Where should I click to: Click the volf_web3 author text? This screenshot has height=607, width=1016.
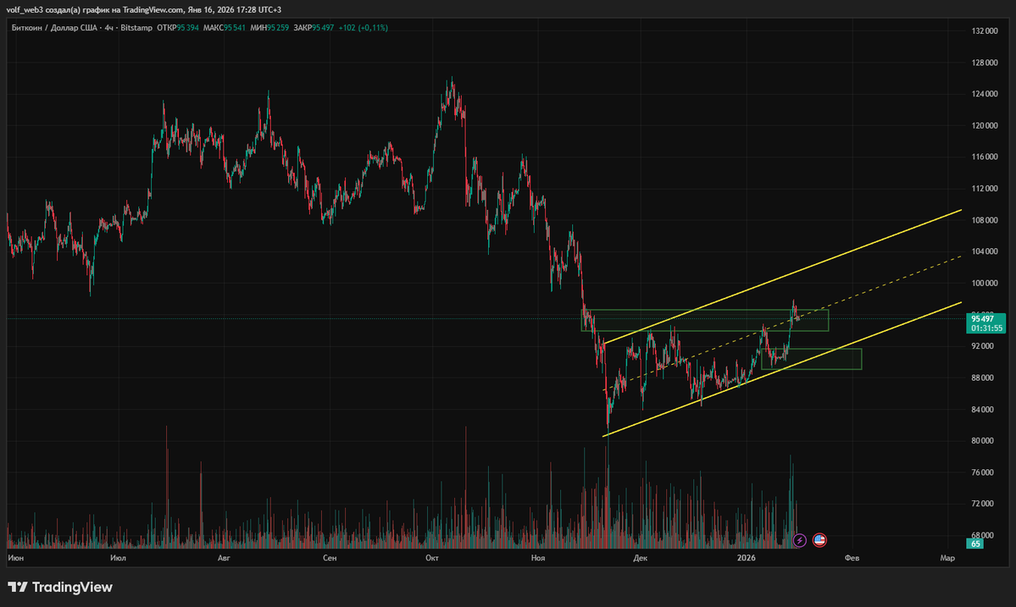[24, 9]
